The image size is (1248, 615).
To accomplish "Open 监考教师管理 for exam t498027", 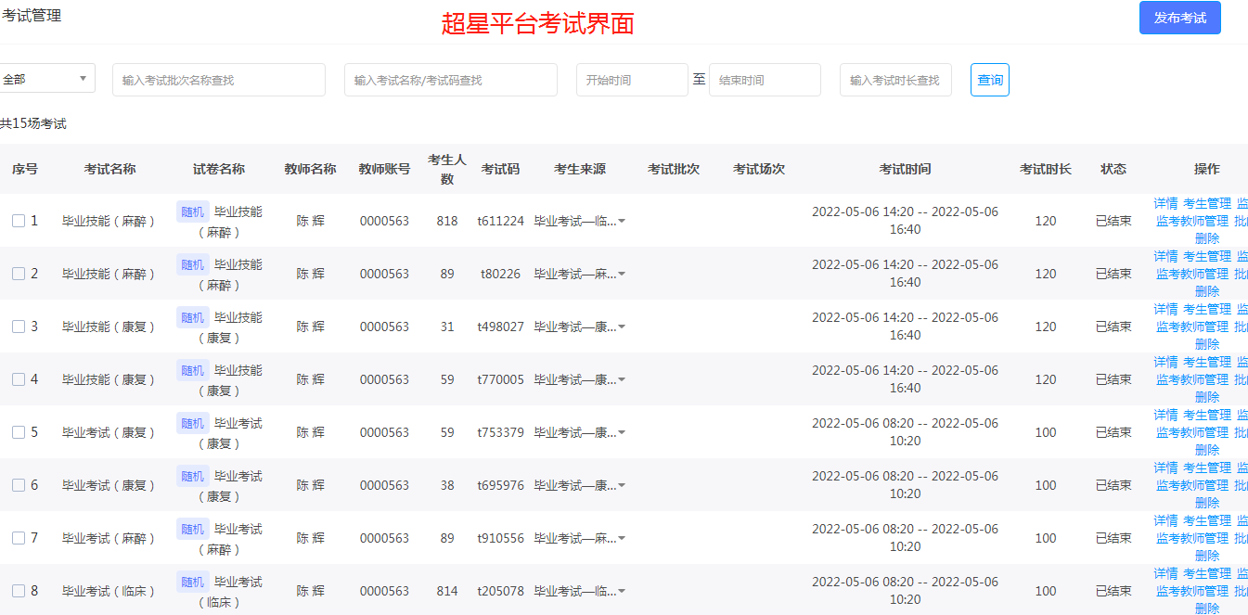I will pyautogui.click(x=1192, y=327).
